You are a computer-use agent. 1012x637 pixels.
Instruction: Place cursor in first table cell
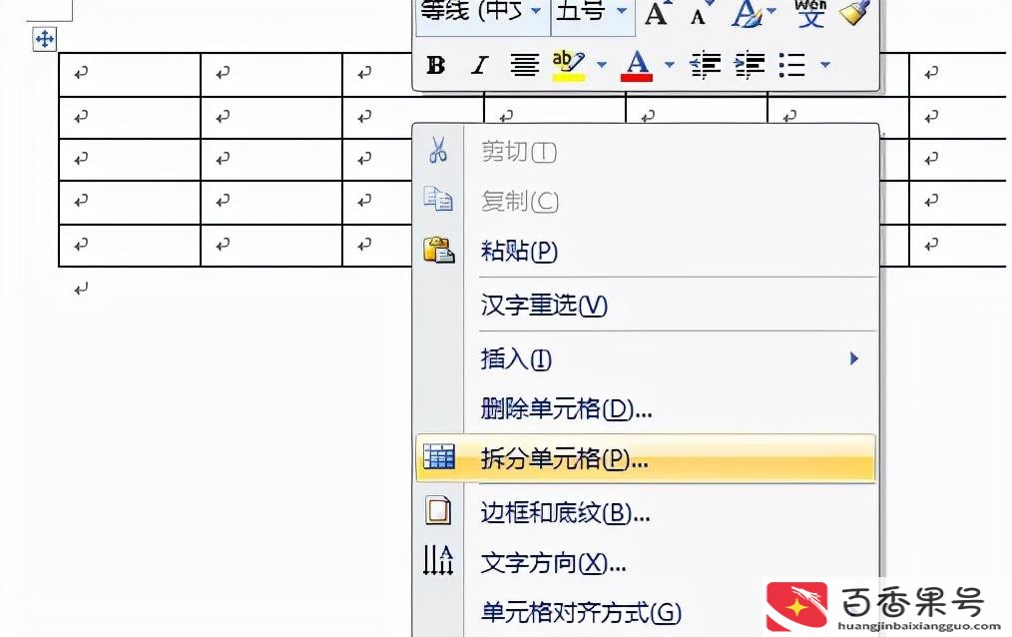pyautogui.click(x=130, y=75)
